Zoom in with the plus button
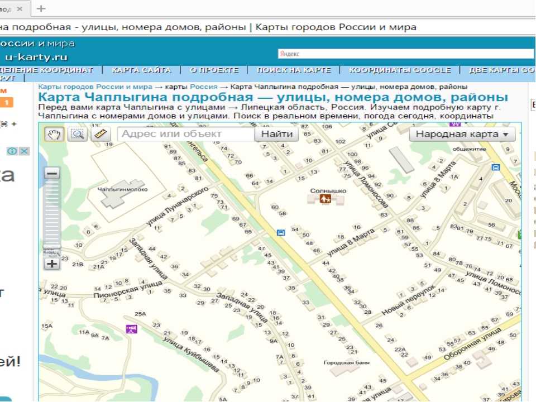The height and width of the screenshot is (402, 536). pyautogui.click(x=52, y=264)
